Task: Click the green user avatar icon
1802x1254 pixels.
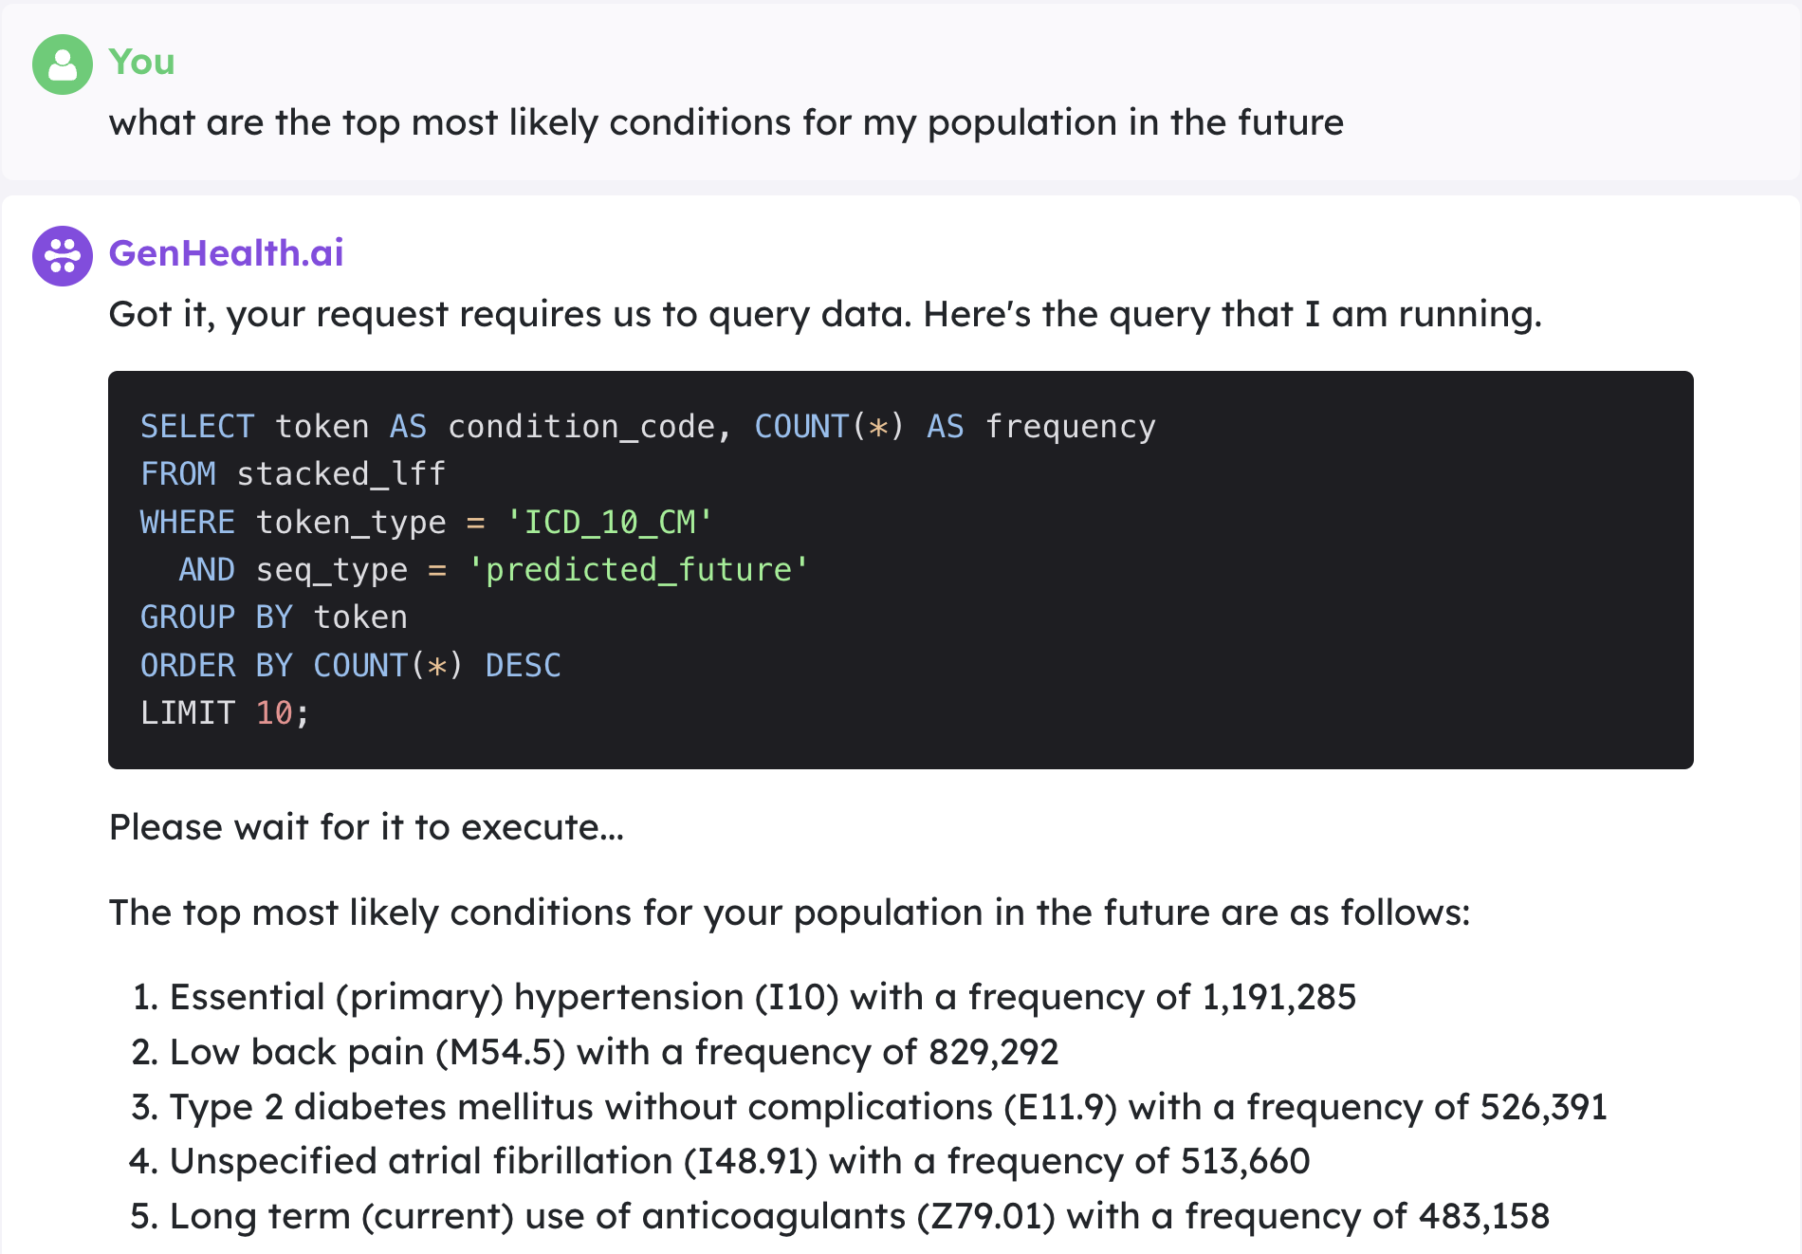Action: (63, 65)
